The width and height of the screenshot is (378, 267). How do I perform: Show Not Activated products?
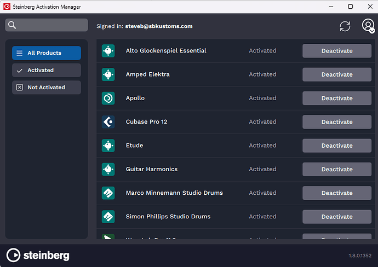tap(47, 88)
